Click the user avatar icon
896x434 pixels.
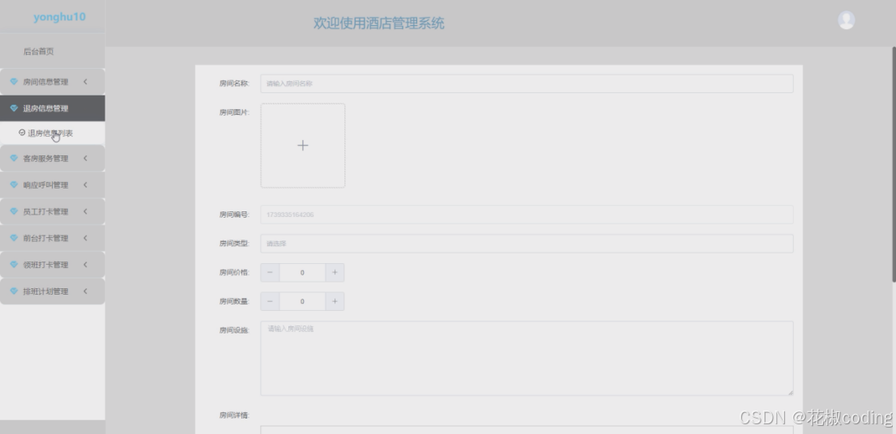coord(847,20)
